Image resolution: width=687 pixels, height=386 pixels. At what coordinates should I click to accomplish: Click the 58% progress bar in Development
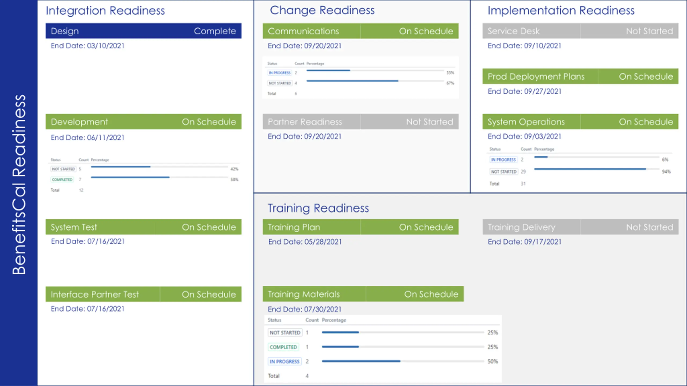point(159,177)
